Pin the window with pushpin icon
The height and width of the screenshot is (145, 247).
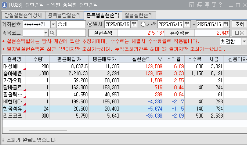pyautogui.click(x=207, y=5)
